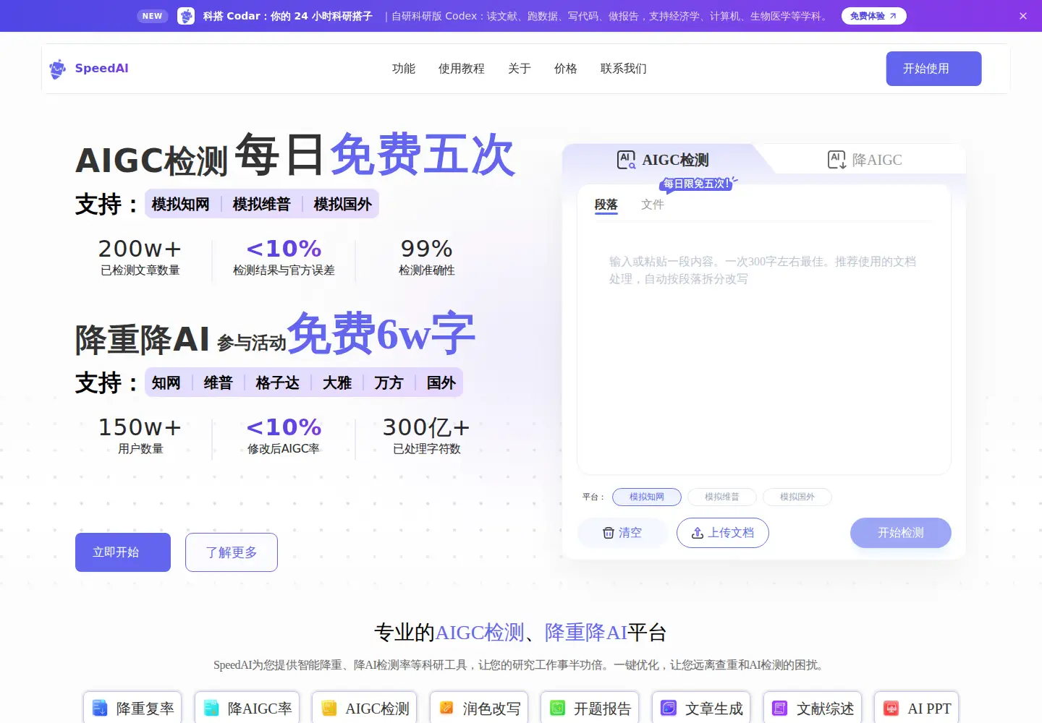Viewport: 1042px width, 723px height.
Task: Select the 模拟知网 platform option
Action: [647, 497]
